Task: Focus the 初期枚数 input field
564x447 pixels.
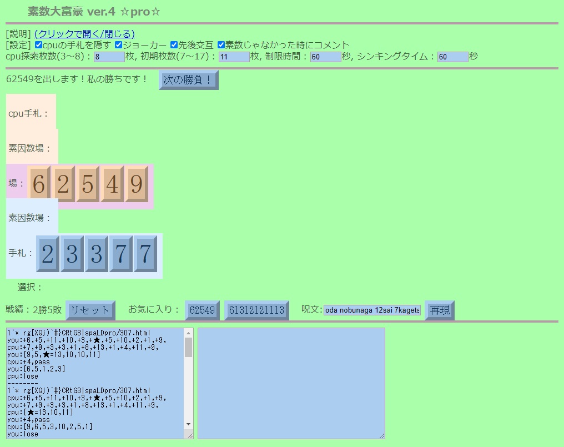Action: [234, 57]
